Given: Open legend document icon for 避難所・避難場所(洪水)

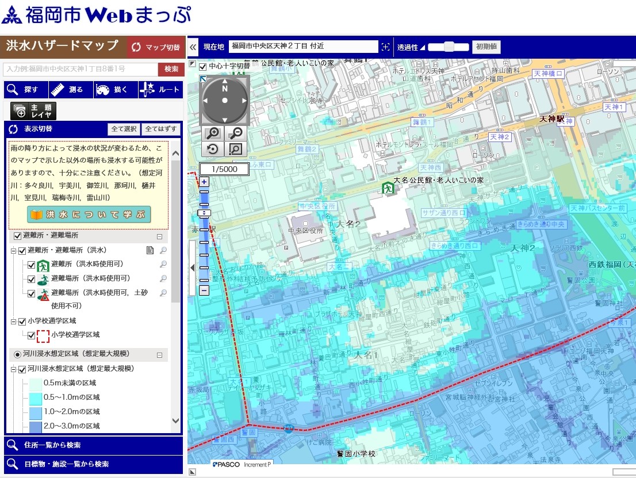Looking at the screenshot, I should coord(150,250).
